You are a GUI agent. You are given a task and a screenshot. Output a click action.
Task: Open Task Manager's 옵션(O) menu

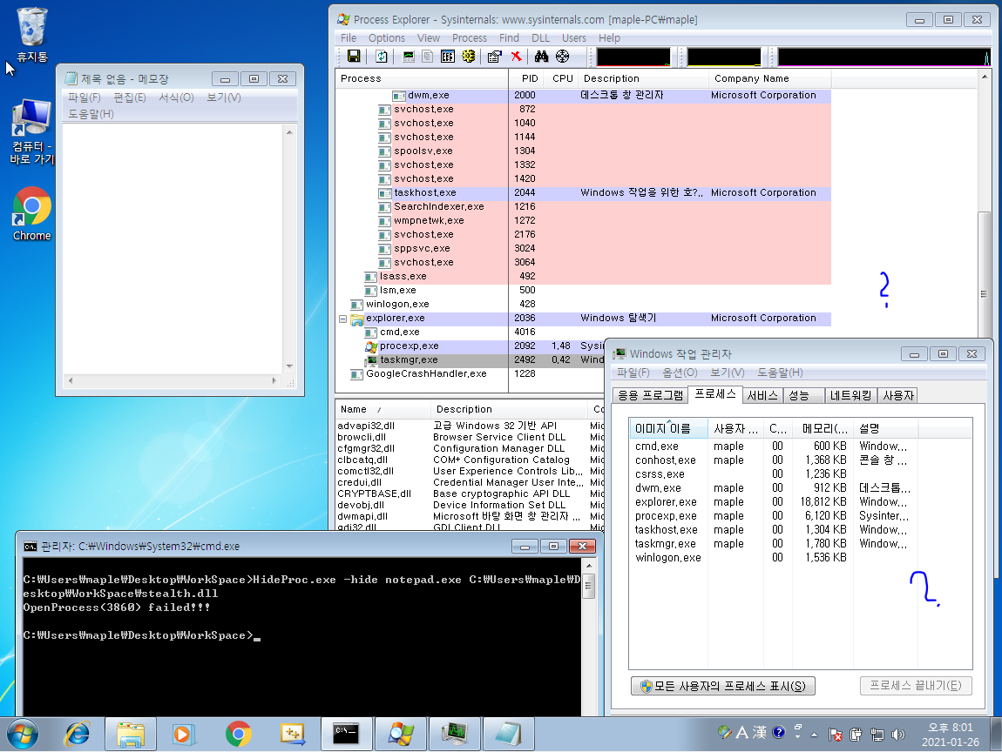(x=680, y=373)
